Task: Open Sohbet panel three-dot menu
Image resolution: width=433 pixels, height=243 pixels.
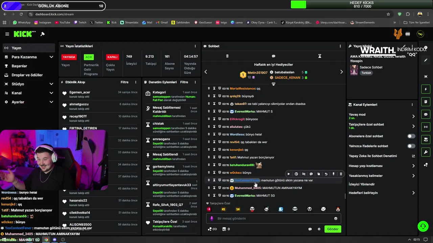Action: pos(340,46)
